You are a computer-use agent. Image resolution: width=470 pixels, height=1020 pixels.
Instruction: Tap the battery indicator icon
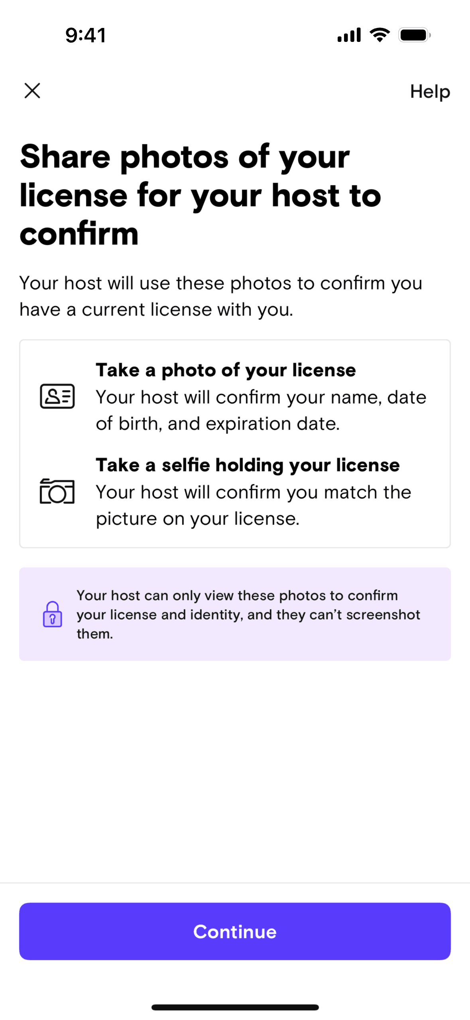pos(415,35)
